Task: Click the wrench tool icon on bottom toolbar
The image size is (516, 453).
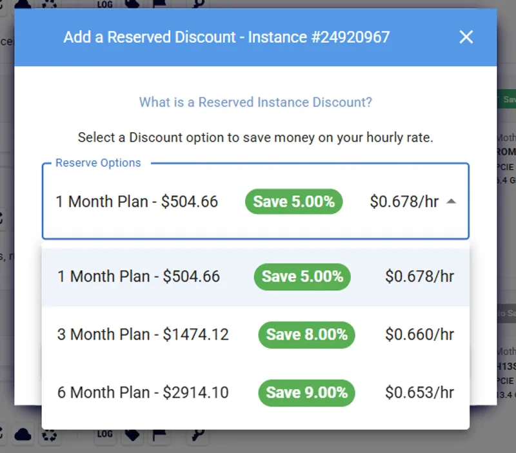Action: [x=197, y=435]
